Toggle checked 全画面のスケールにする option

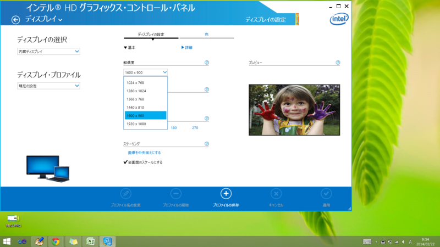pyautogui.click(x=143, y=162)
